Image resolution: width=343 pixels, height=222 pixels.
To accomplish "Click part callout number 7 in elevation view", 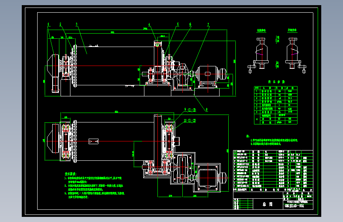I will click(208, 24).
